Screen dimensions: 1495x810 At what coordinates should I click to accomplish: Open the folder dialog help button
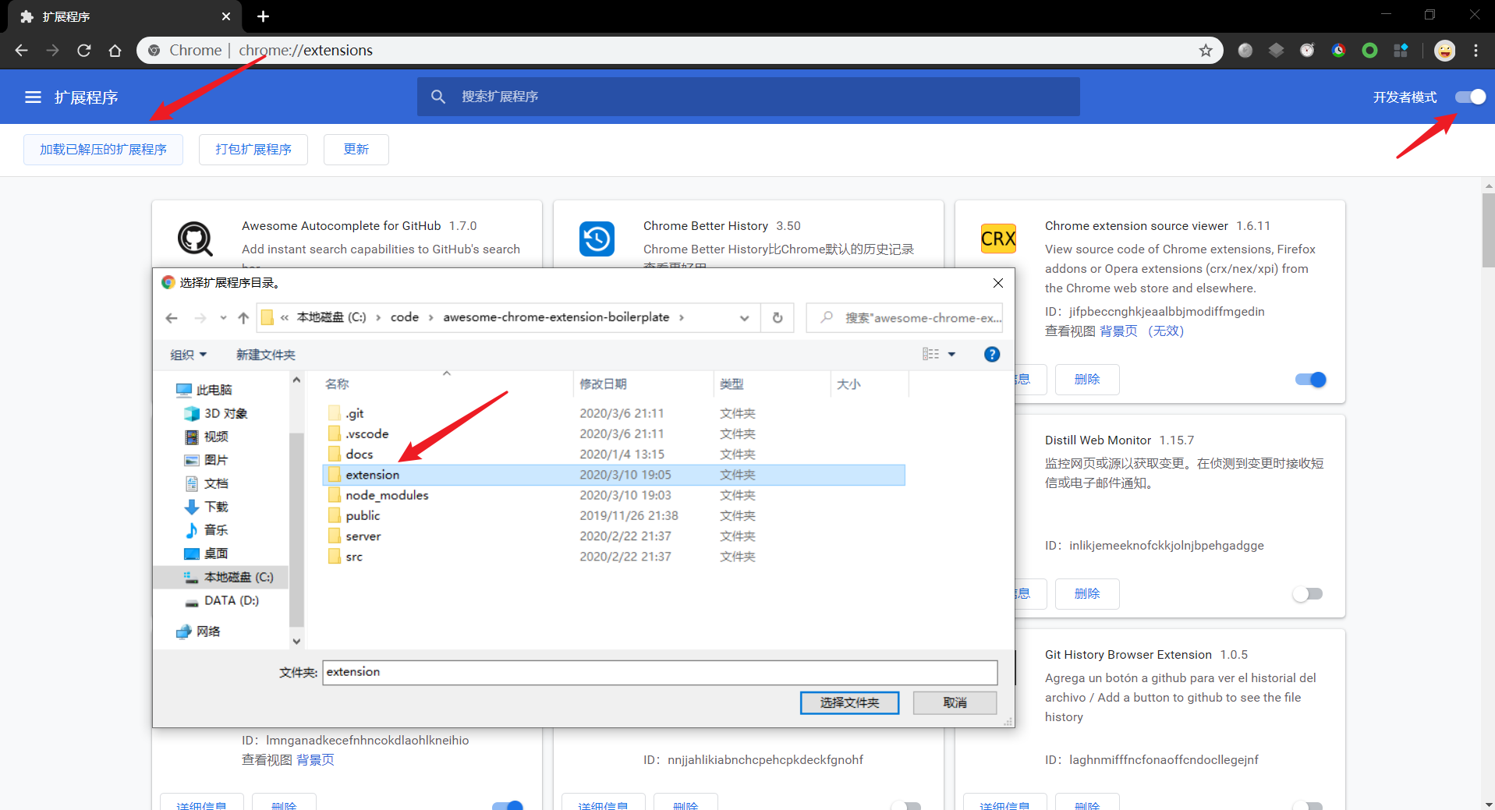tap(992, 355)
